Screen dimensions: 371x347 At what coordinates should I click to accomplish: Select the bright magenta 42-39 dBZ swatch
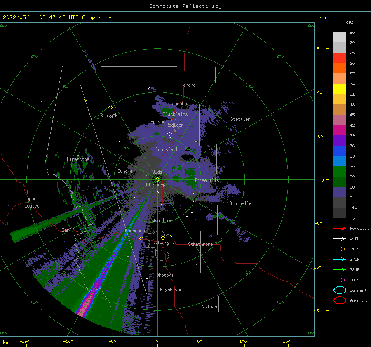(x=340, y=130)
